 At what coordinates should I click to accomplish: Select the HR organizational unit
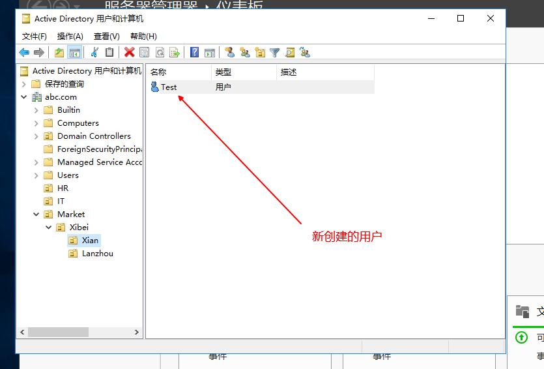pyautogui.click(x=63, y=188)
